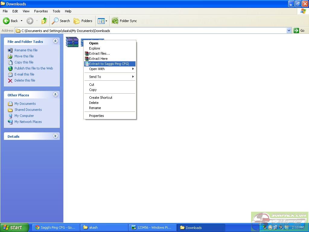The image size is (309, 232).
Task: Click the Up folder icon
Action: [x=44, y=21]
